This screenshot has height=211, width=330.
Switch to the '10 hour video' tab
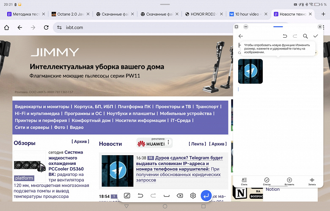(245, 14)
